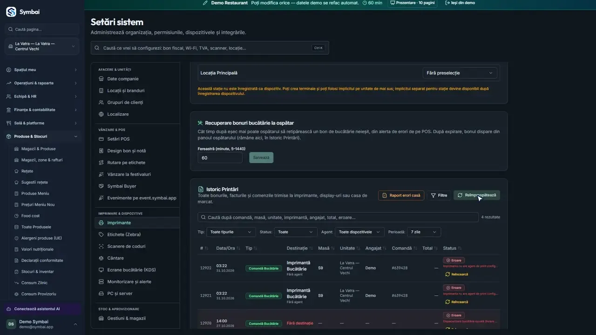Click the Gestiuni & magazii icon

[x=102, y=318]
